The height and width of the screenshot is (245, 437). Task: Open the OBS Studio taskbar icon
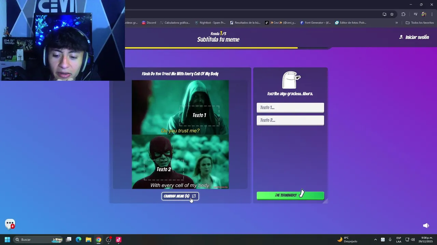[109, 240]
